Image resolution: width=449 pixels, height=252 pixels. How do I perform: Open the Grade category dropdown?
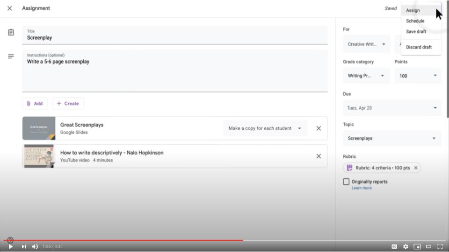(366, 76)
